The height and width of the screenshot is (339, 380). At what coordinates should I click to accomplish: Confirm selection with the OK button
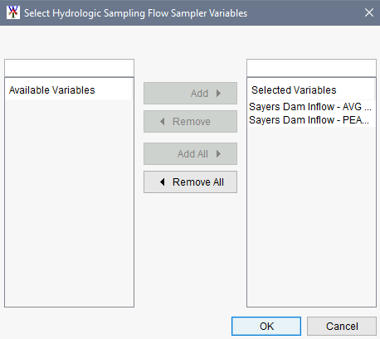click(x=266, y=326)
